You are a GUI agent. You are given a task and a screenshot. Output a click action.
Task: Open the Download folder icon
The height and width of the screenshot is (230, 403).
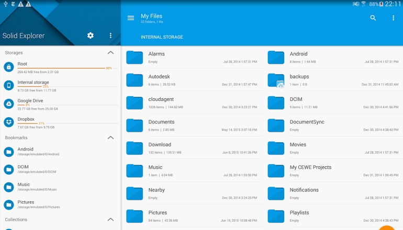point(135,148)
